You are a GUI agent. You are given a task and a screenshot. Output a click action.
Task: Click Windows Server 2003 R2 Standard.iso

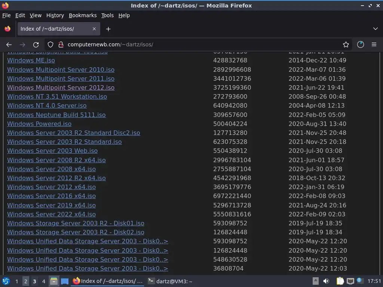(x=64, y=142)
